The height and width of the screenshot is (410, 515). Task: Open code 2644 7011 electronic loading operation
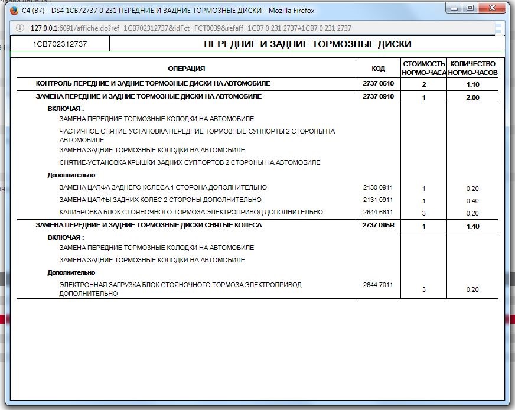[377, 285]
